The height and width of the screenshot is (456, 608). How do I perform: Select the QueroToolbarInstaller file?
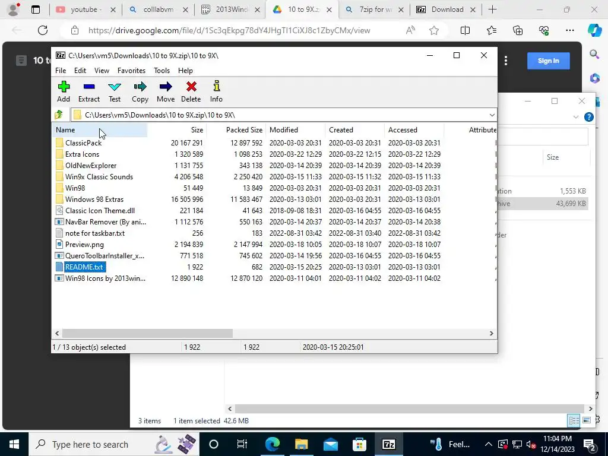point(104,255)
